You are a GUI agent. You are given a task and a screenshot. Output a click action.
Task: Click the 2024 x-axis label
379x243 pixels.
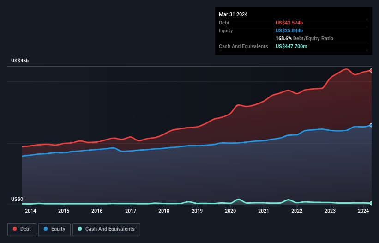363,211
